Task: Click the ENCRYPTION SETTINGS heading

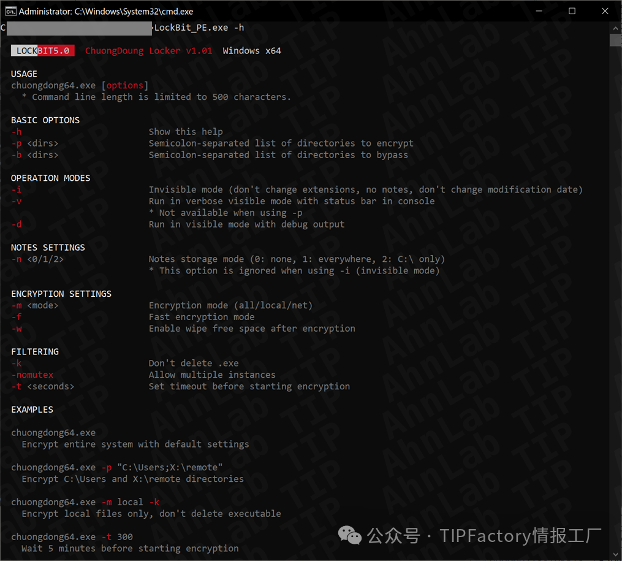Action: [x=61, y=294]
